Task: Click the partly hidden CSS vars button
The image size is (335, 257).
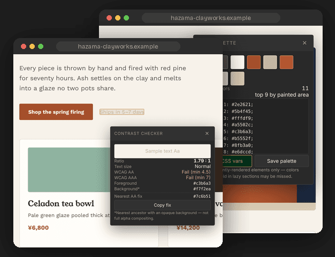Action: (x=237, y=161)
